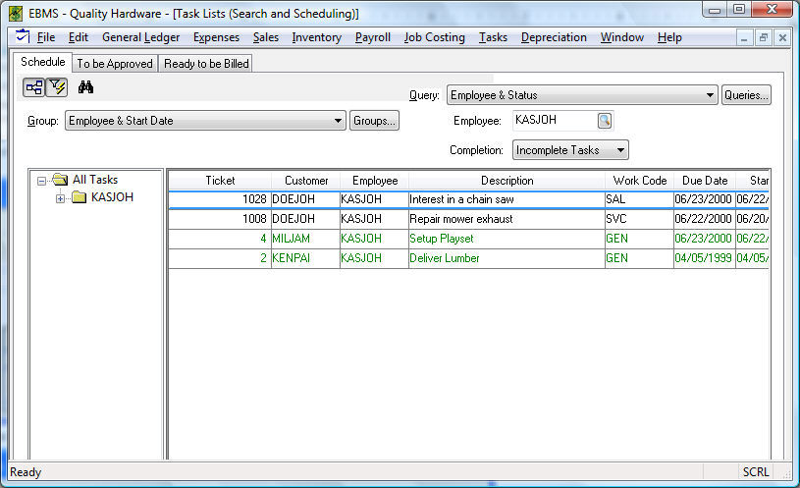The width and height of the screenshot is (800, 488).
Task: Click the KASJOH folder icon in tree
Action: click(79, 197)
